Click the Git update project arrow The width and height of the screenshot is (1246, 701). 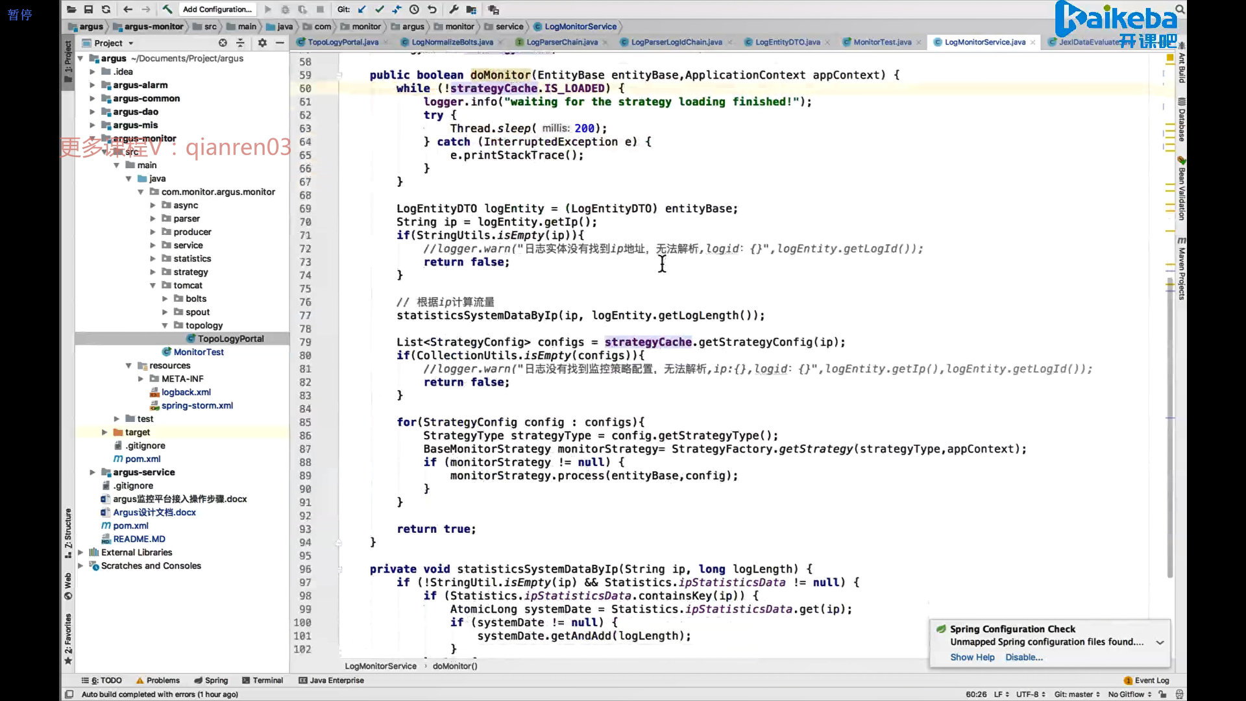point(362,9)
